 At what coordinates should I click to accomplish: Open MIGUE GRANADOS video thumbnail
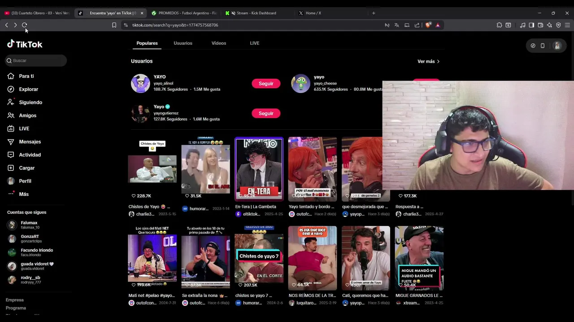point(419,258)
